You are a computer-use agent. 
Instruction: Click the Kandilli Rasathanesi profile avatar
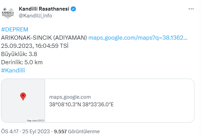coord(8,13)
